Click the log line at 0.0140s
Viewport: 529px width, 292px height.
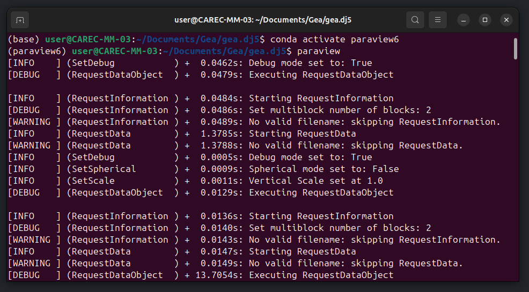pyautogui.click(x=219, y=228)
